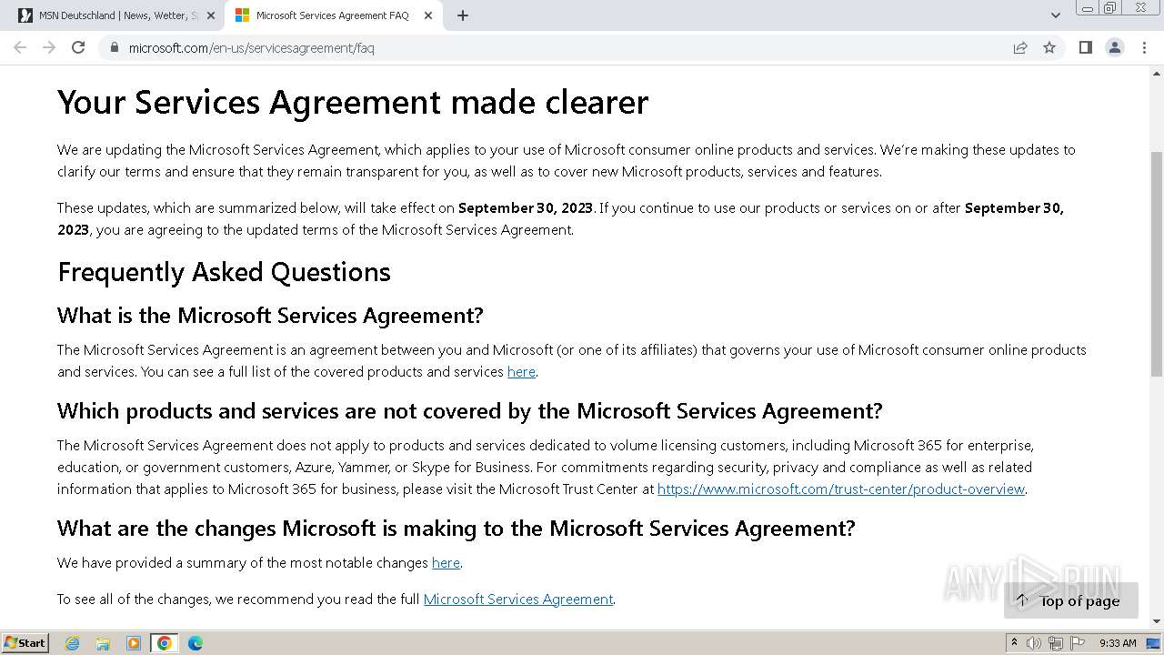This screenshot has height=655, width=1164.
Task: Click 'Your Services Agreement made clearer' title
Action: pyautogui.click(x=353, y=102)
